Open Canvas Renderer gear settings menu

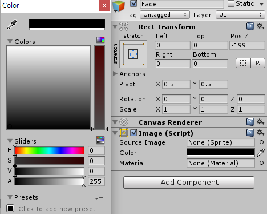[260, 122]
